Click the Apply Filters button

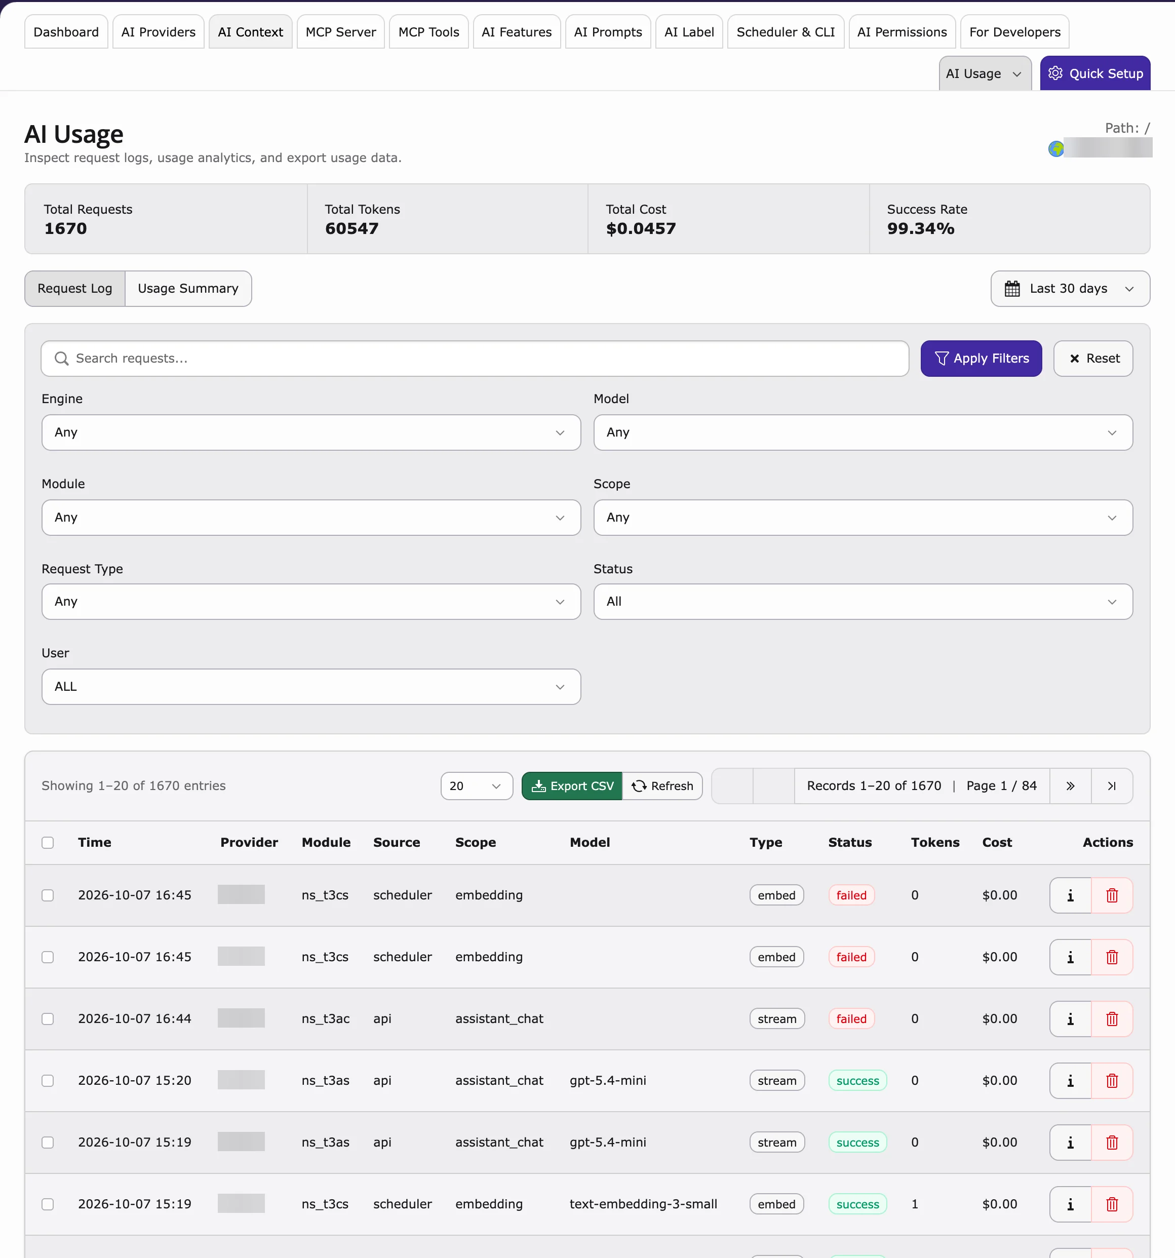[x=981, y=359]
